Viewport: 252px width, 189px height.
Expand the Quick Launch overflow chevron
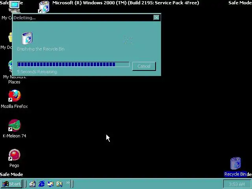pos(68,183)
